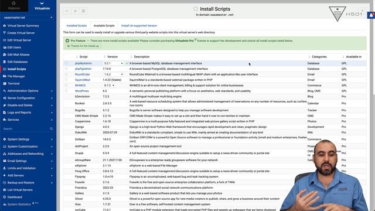Click the System Statistics icon

point(4,205)
